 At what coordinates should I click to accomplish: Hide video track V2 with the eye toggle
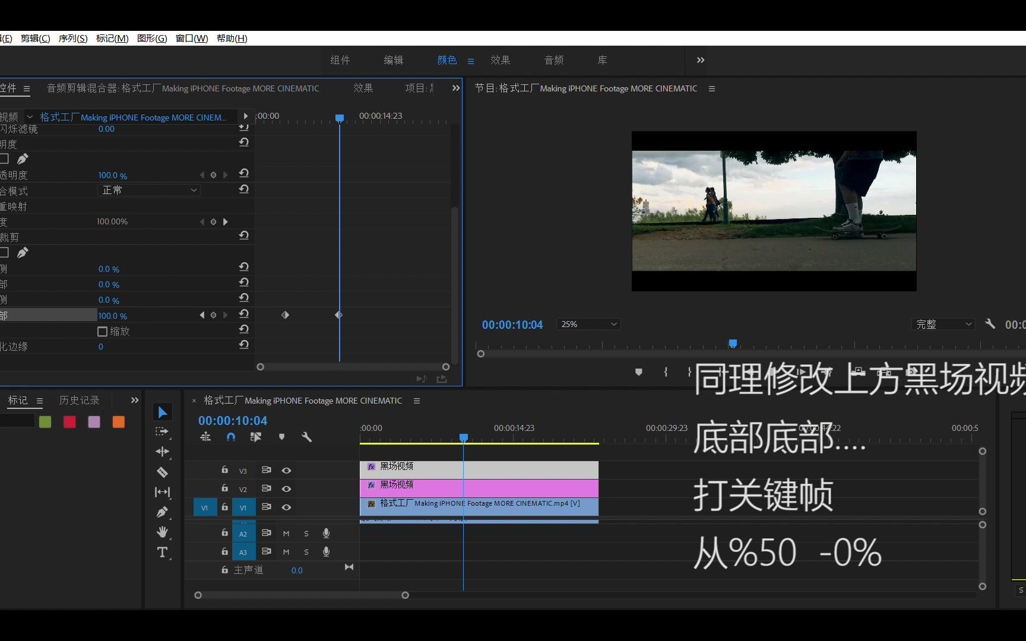coord(286,489)
